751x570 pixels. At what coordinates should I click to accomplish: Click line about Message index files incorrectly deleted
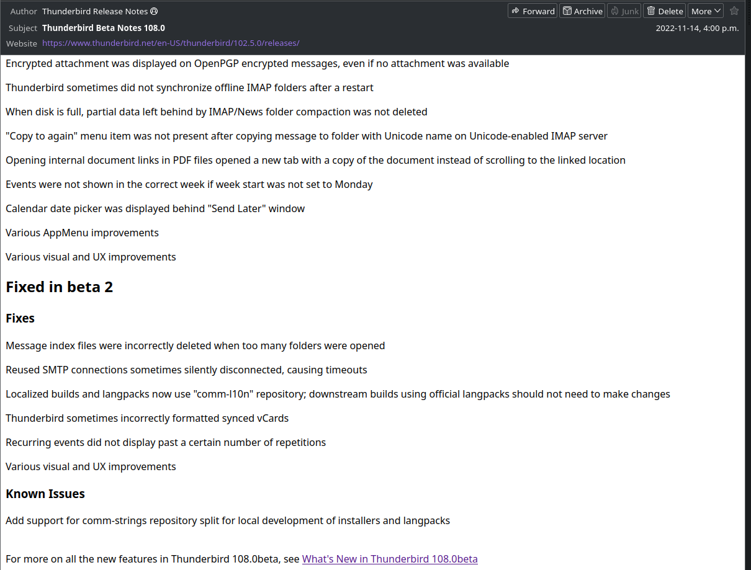[196, 345]
